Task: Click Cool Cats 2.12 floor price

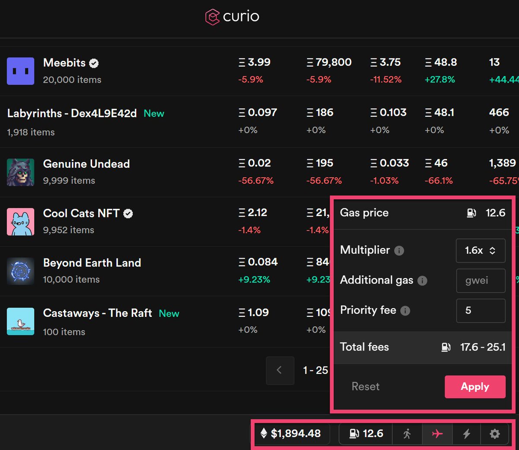Action: (253, 213)
